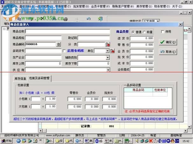This screenshot has height=144, width=193.
Task: Open the 会员卡管理 menu
Action: point(100,6)
